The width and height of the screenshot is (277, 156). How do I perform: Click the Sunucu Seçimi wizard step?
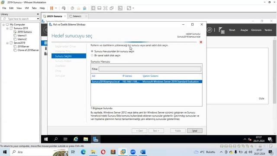click(69, 56)
